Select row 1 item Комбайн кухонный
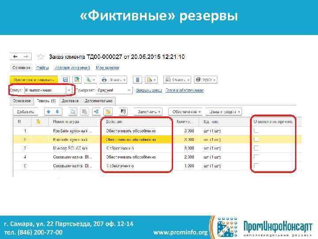Screen dimensions: 318x239 click(72, 131)
